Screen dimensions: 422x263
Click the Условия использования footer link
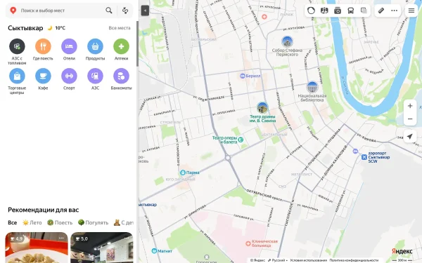[x=308, y=260]
